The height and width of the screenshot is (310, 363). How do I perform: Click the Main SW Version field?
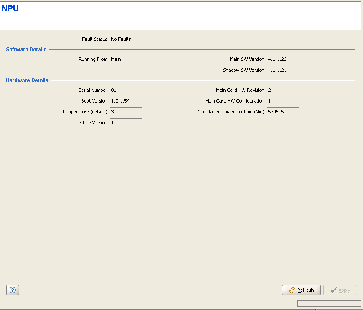pos(283,59)
